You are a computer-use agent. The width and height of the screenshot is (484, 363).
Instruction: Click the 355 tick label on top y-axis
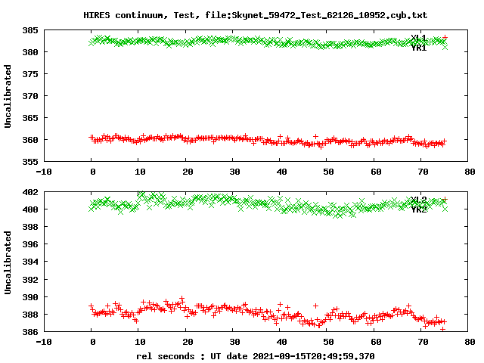point(30,162)
